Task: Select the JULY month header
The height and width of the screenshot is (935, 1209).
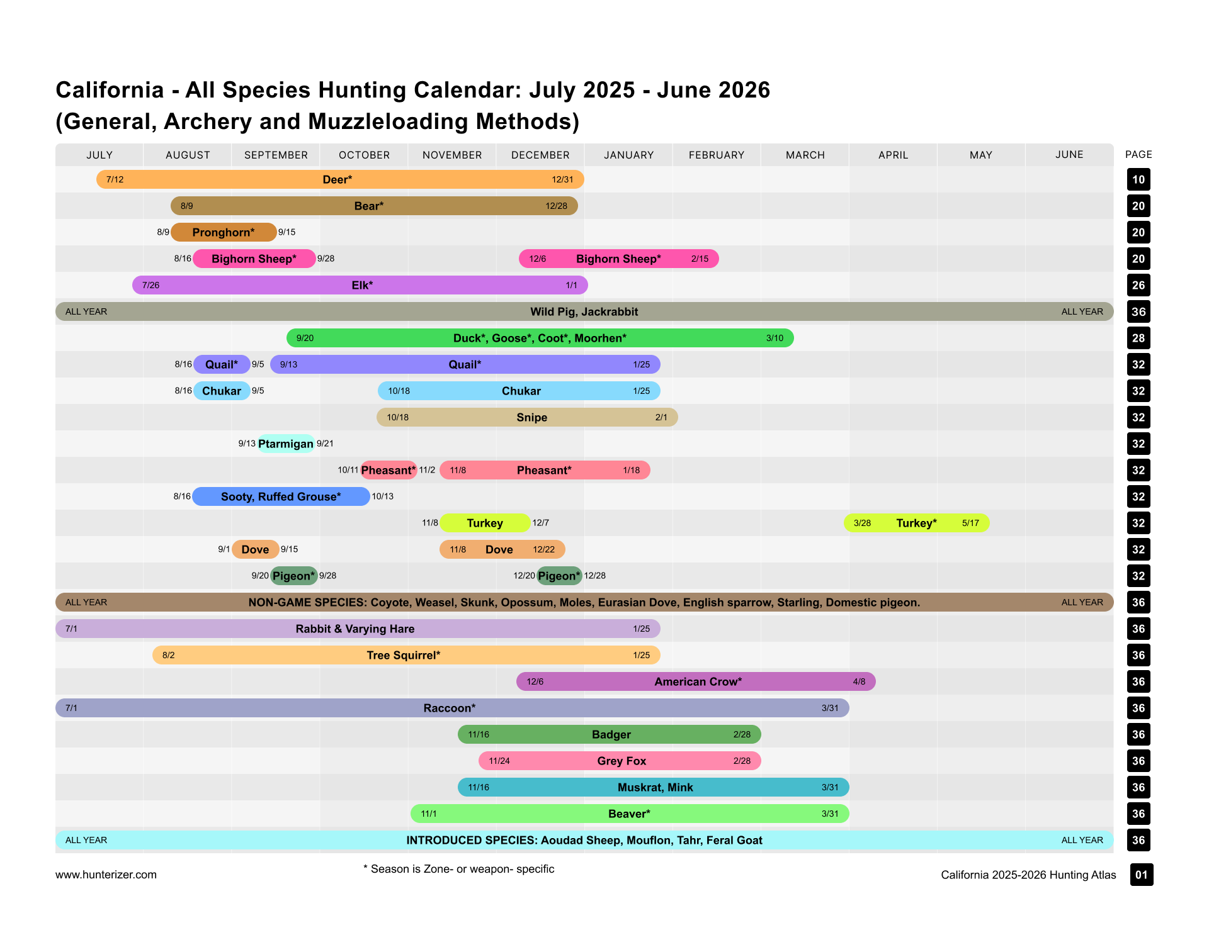Action: [99, 155]
